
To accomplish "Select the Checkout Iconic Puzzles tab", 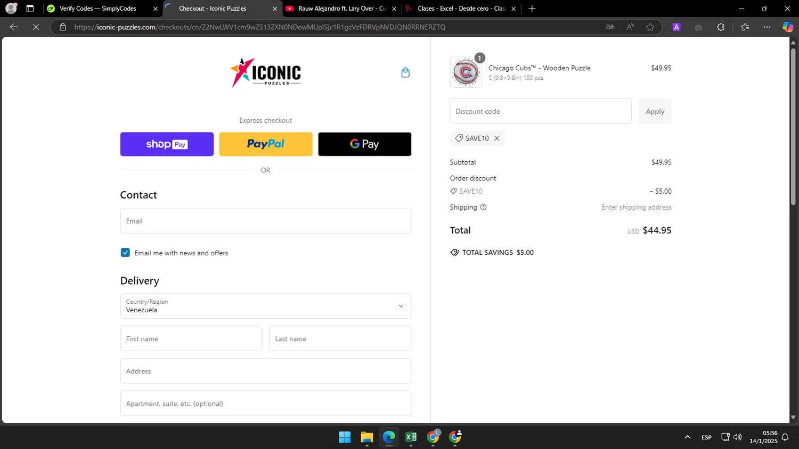I will tap(223, 9).
